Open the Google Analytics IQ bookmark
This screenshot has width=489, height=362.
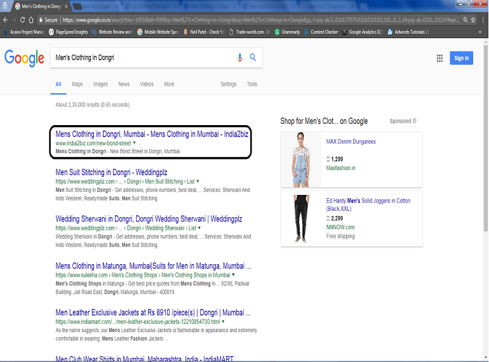click(x=363, y=32)
